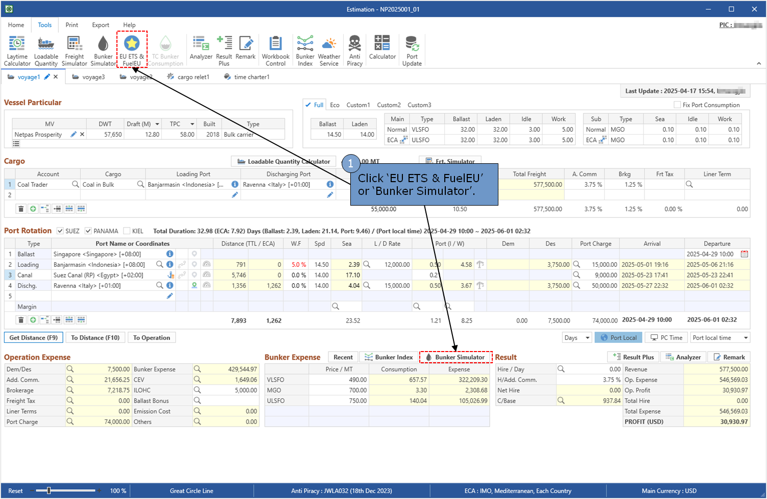Open the Workbook Control icon

(275, 51)
